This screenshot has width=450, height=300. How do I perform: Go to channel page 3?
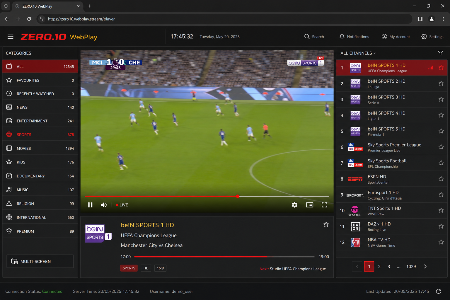pos(389,267)
